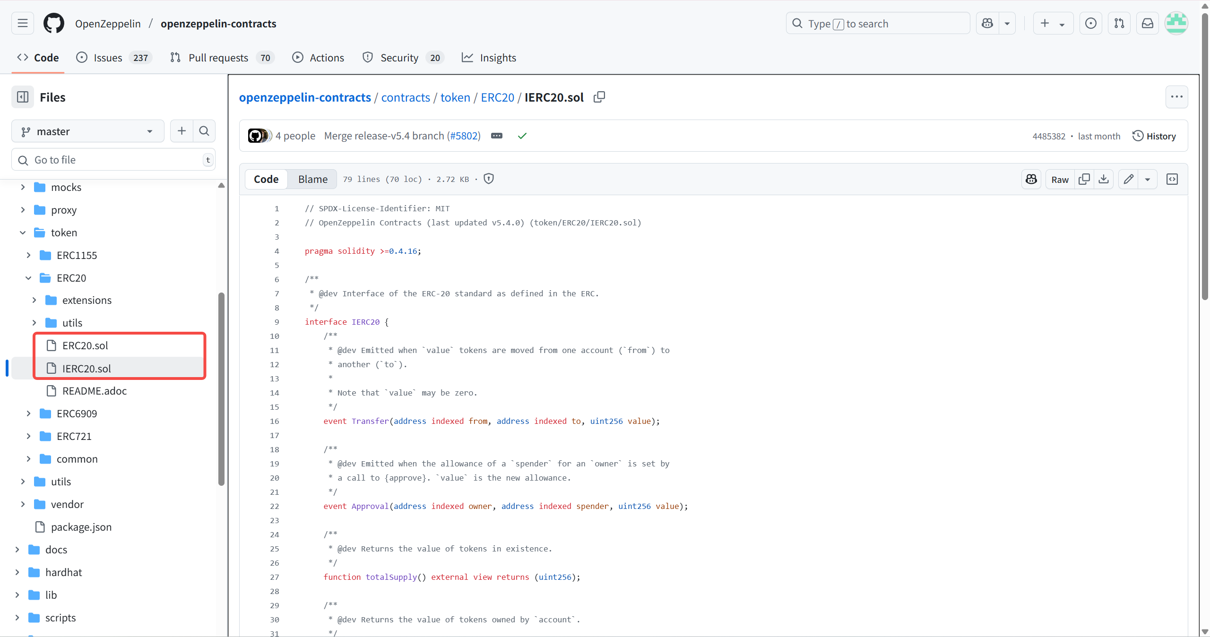Open the Security tab
This screenshot has height=637, width=1210.
(x=399, y=58)
